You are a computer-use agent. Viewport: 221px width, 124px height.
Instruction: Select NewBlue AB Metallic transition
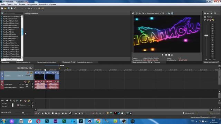pos(9,34)
